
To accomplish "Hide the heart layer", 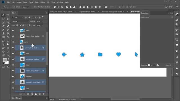I will click(x=13, y=88).
